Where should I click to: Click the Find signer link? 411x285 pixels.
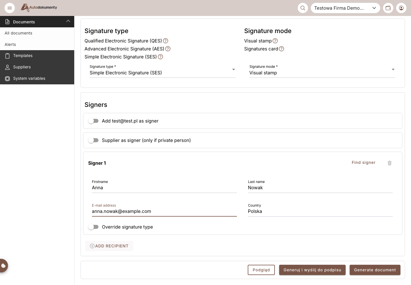click(x=364, y=162)
